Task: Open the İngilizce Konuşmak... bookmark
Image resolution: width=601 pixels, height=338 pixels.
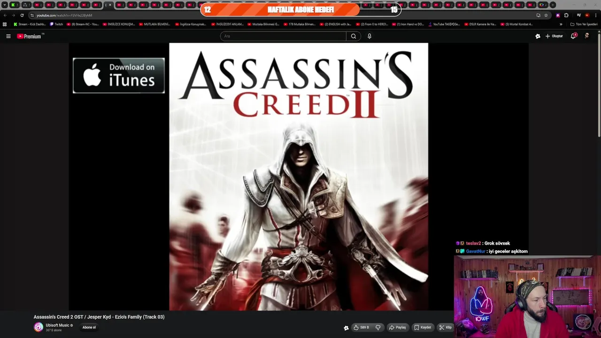Action: (x=190, y=24)
